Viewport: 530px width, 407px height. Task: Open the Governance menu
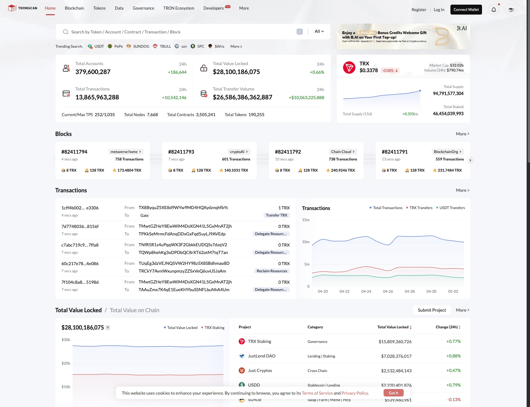point(143,8)
